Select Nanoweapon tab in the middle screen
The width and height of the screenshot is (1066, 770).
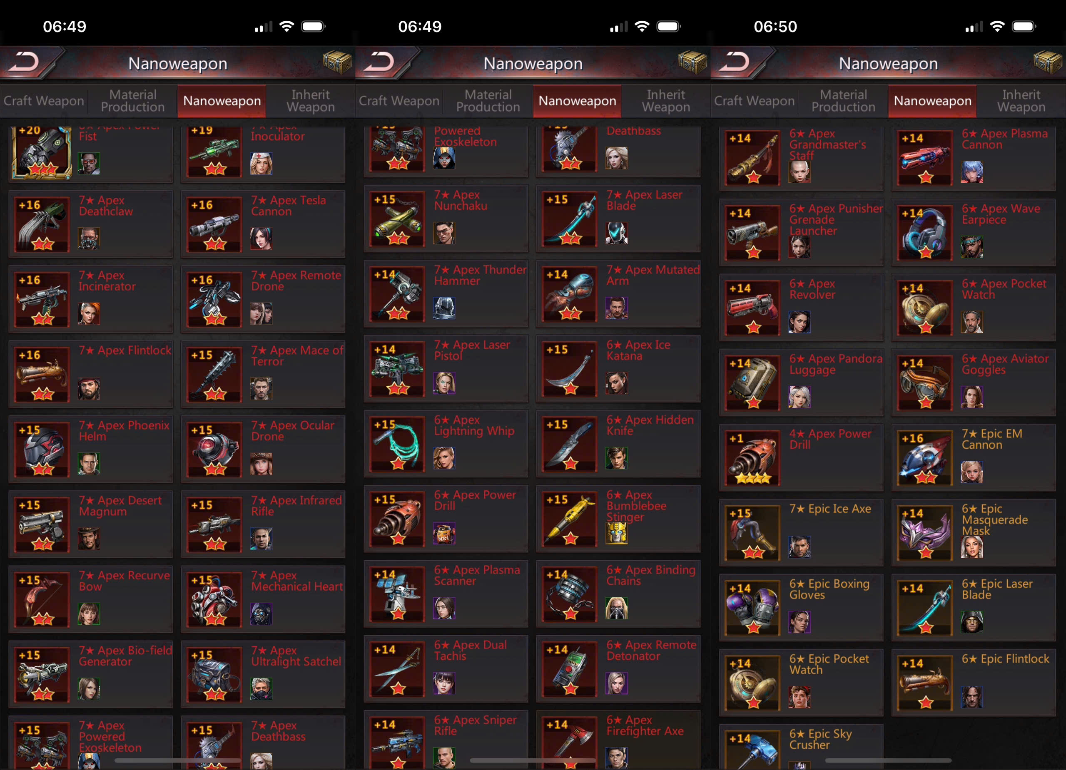(577, 101)
